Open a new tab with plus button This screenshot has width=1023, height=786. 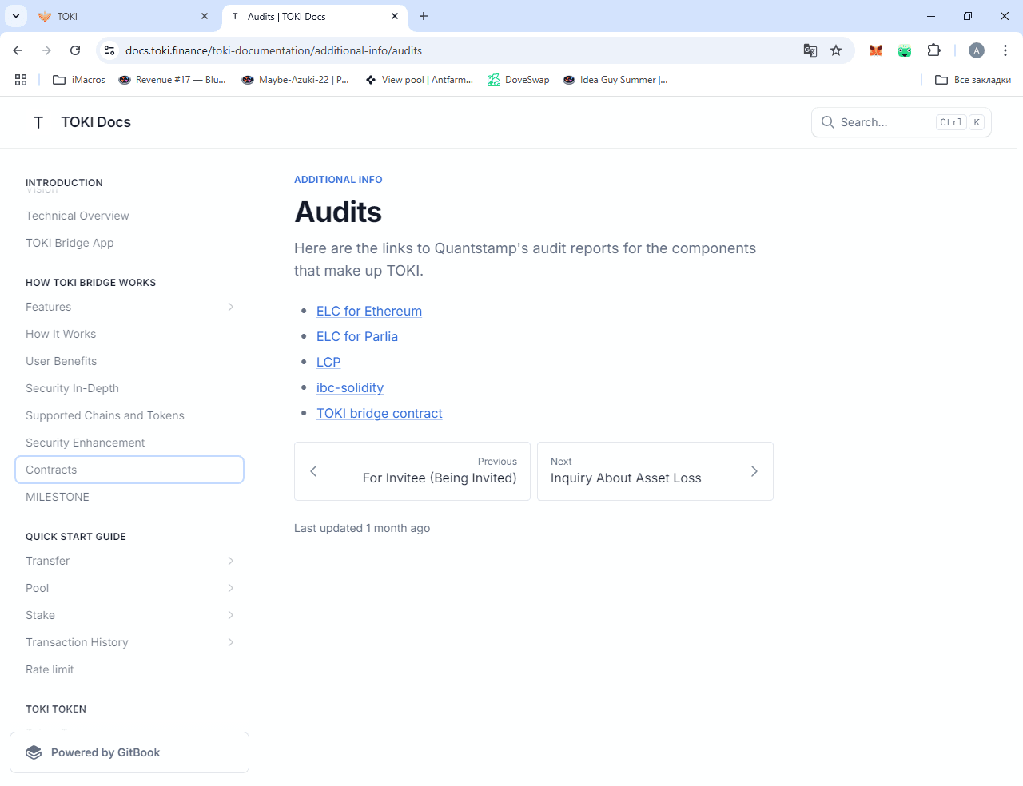pos(424,16)
